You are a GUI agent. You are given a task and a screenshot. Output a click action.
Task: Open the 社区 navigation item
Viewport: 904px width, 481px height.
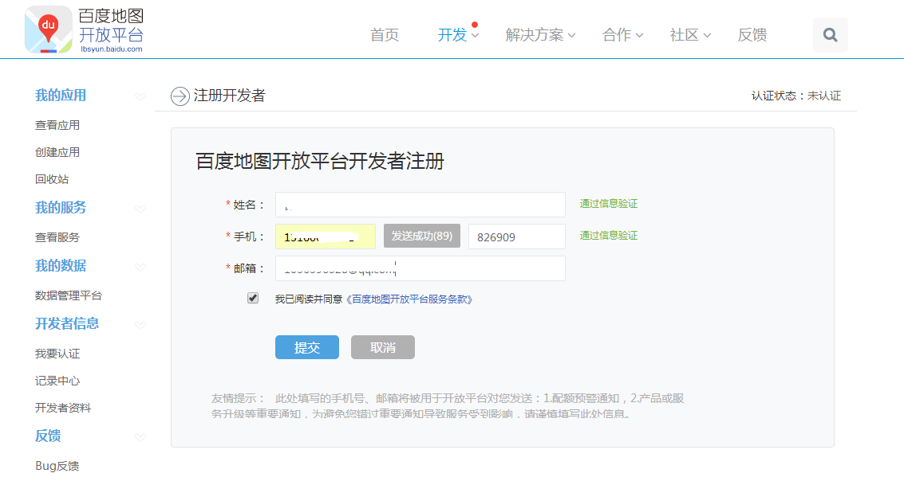click(685, 35)
